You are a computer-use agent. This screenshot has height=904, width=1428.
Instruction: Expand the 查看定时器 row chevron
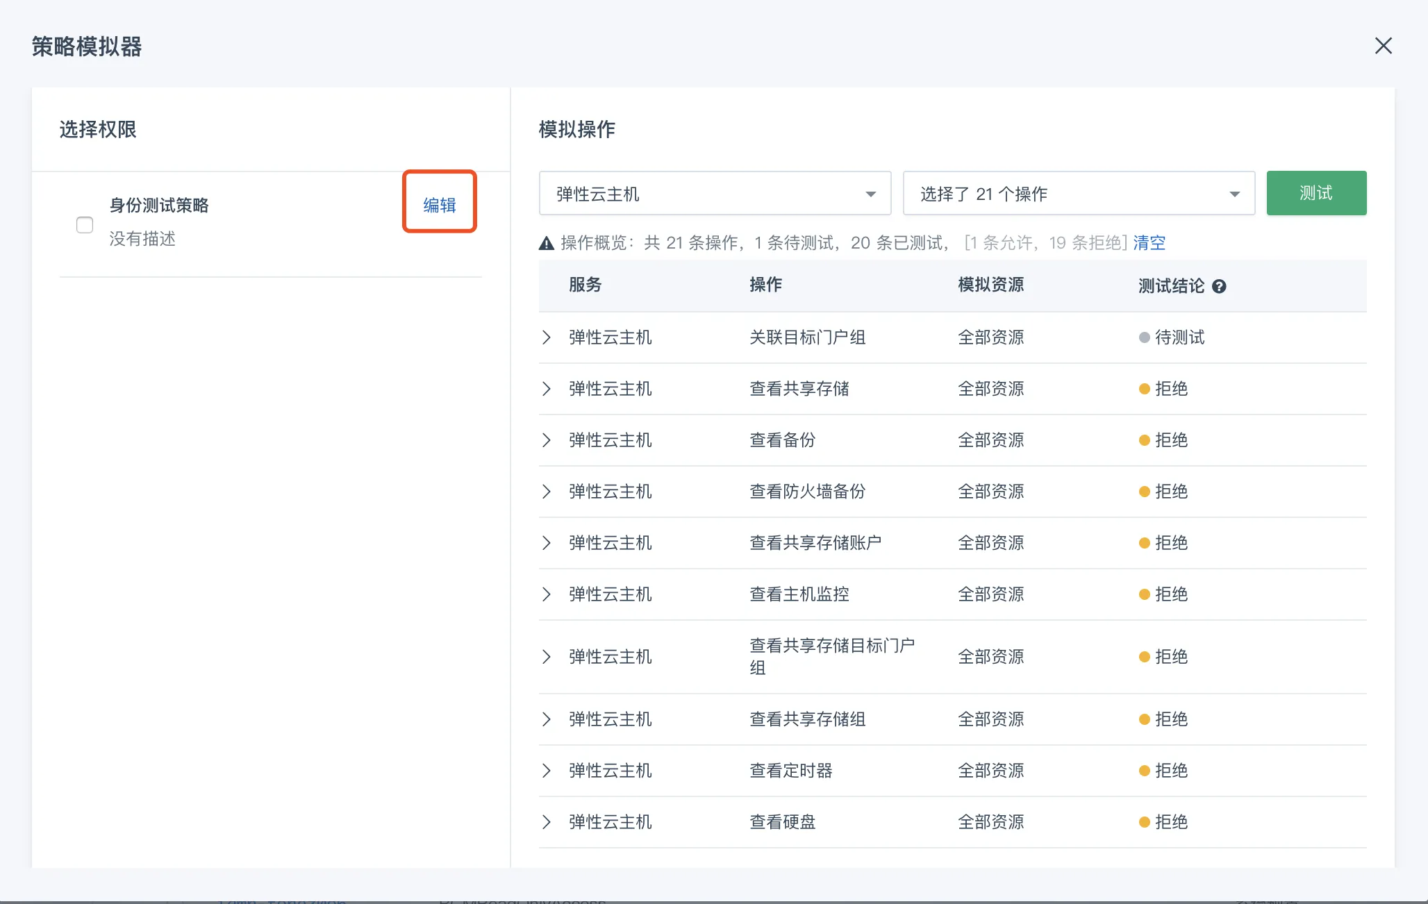click(547, 771)
